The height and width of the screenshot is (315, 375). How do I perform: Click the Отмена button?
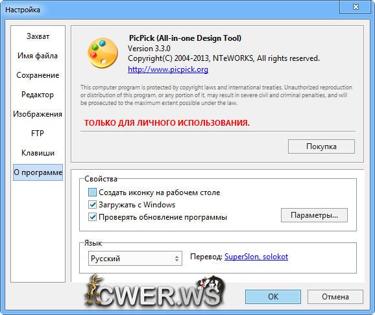[335, 297]
